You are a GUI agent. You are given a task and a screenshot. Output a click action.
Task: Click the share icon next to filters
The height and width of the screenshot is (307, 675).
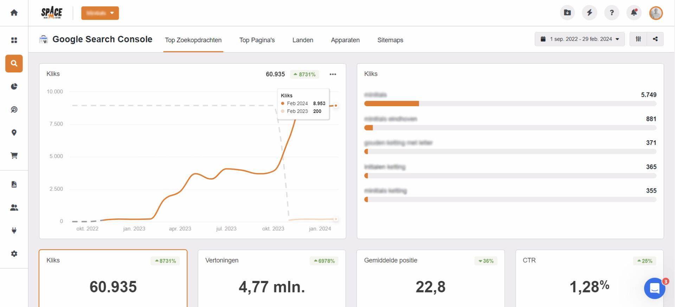pos(655,39)
